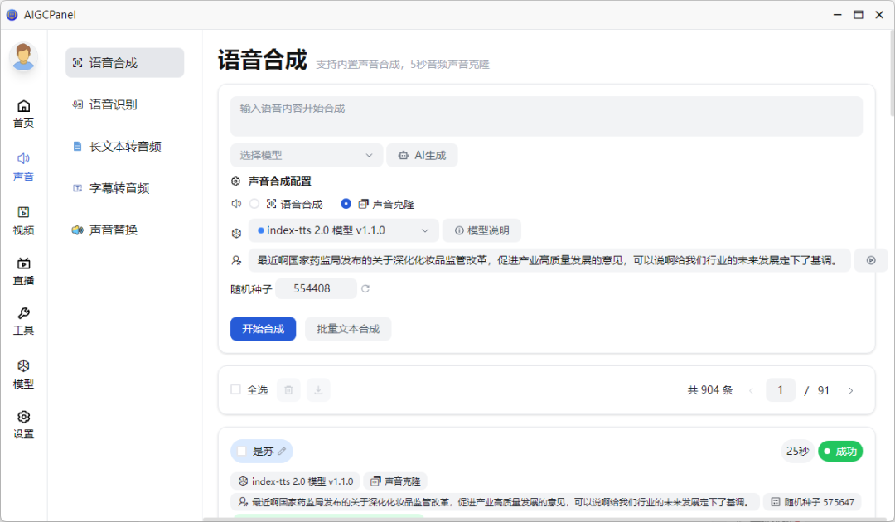Open the index-tts 2.0 模型 dropdown
The height and width of the screenshot is (522, 895).
click(x=343, y=230)
